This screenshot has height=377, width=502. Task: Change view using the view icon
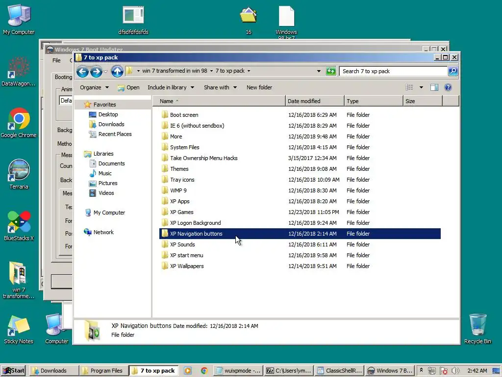409,87
